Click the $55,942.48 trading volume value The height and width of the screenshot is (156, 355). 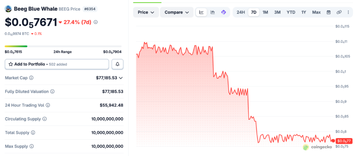[x=112, y=105]
